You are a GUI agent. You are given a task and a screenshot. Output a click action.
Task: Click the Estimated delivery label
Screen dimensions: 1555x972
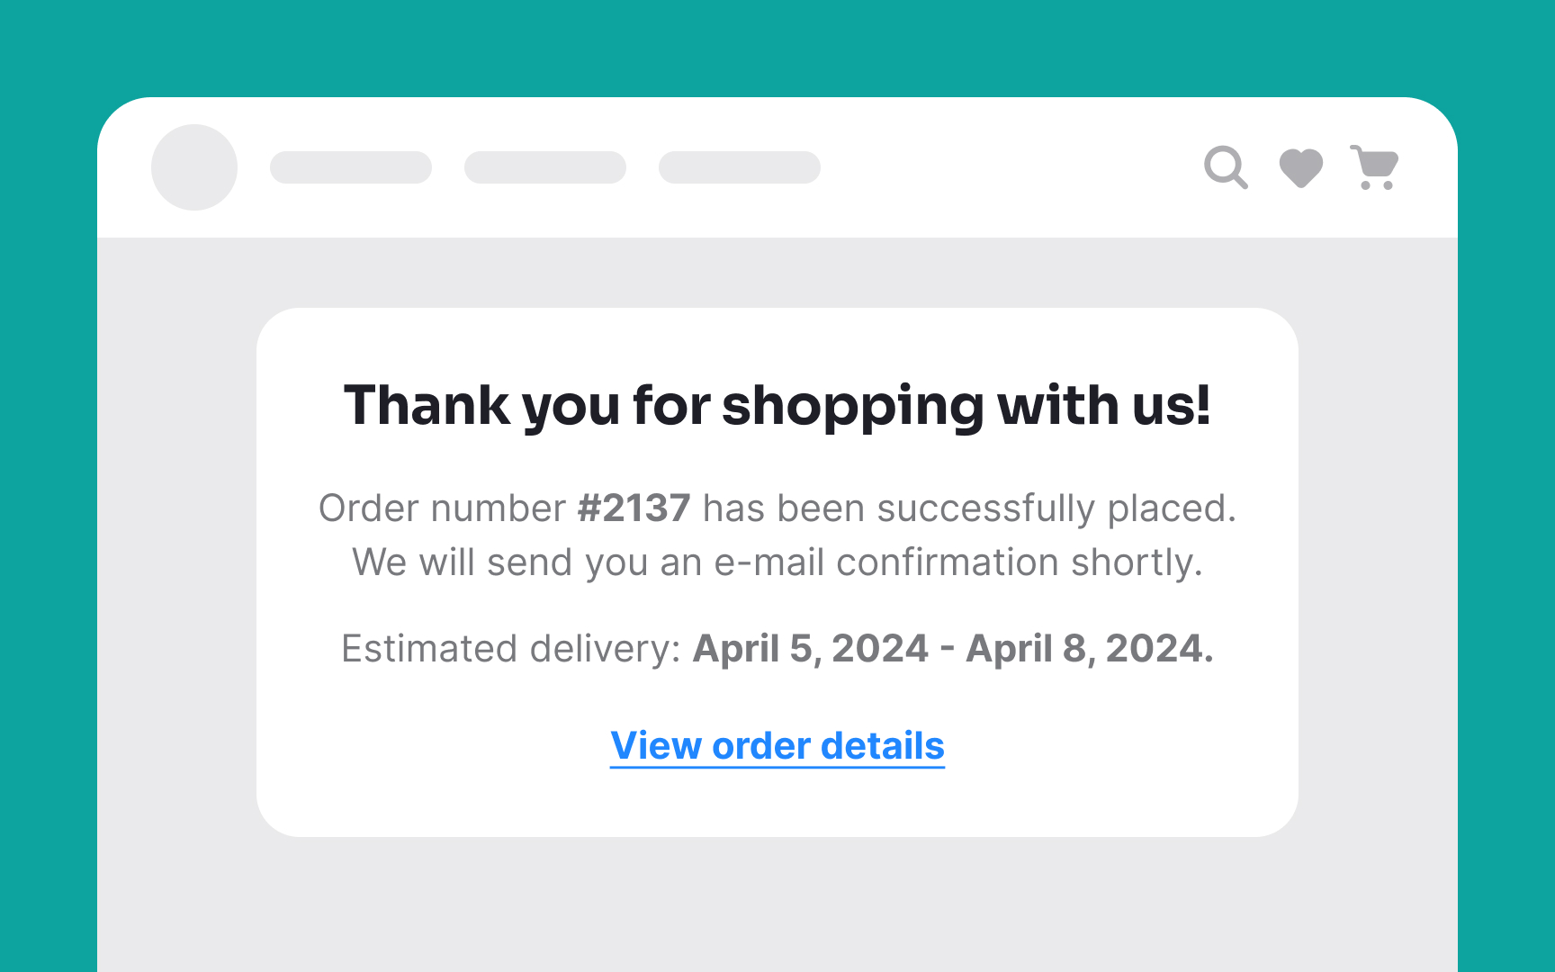tap(511, 649)
